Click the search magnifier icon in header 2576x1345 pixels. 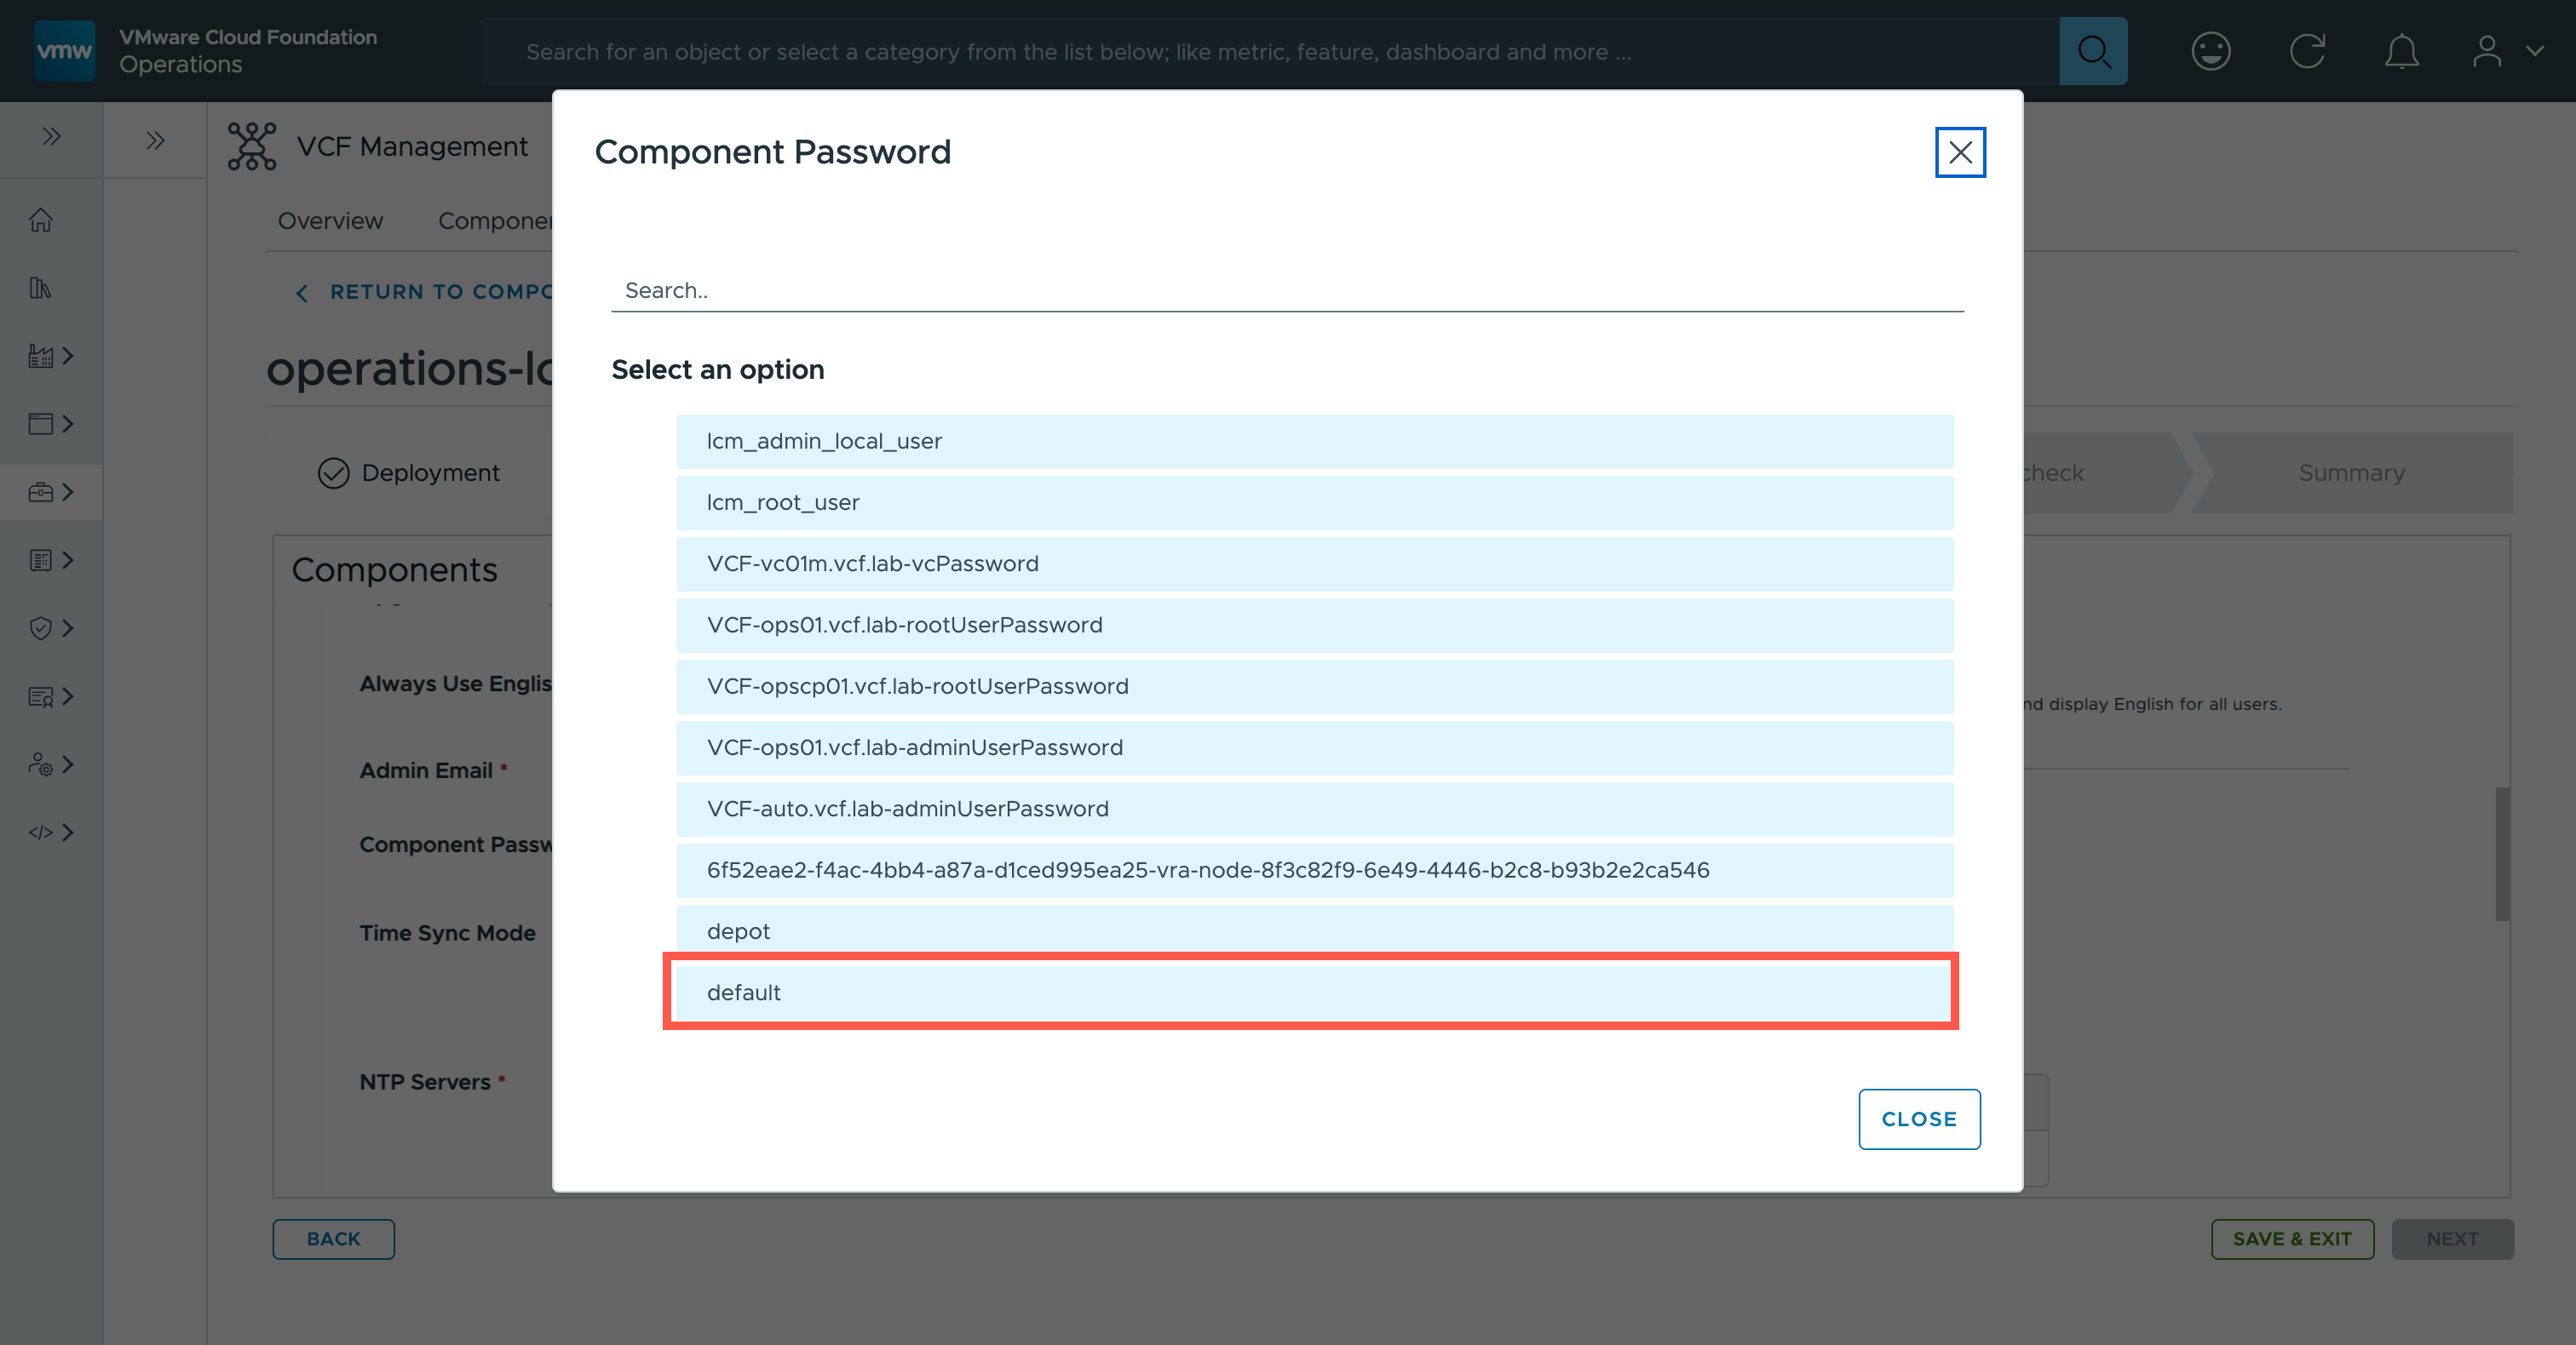[x=2092, y=51]
